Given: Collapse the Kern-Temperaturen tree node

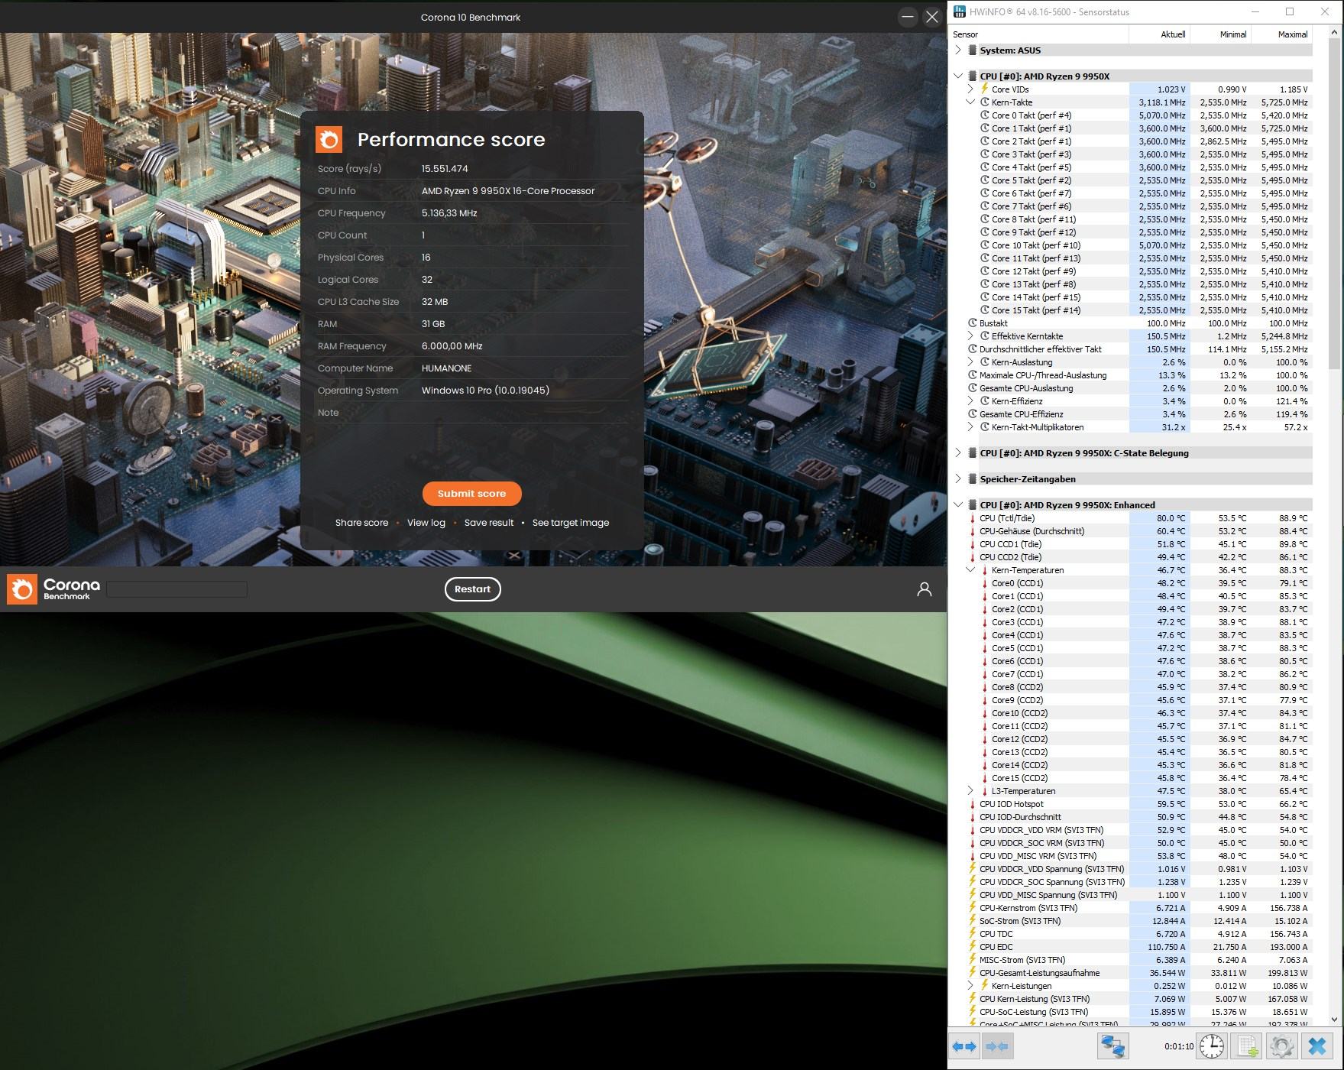Looking at the screenshot, I should (x=970, y=570).
